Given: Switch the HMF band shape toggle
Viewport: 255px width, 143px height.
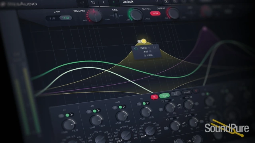Looking at the screenshot, I should pyautogui.click(x=122, y=107).
